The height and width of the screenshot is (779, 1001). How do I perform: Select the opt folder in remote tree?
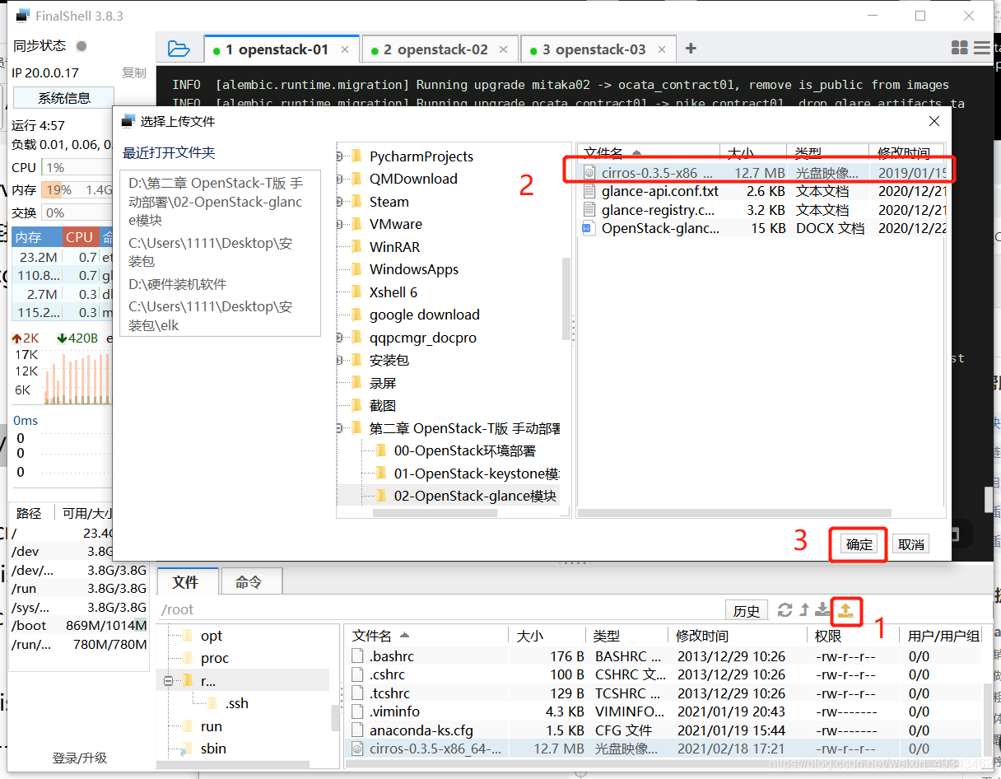click(x=212, y=636)
